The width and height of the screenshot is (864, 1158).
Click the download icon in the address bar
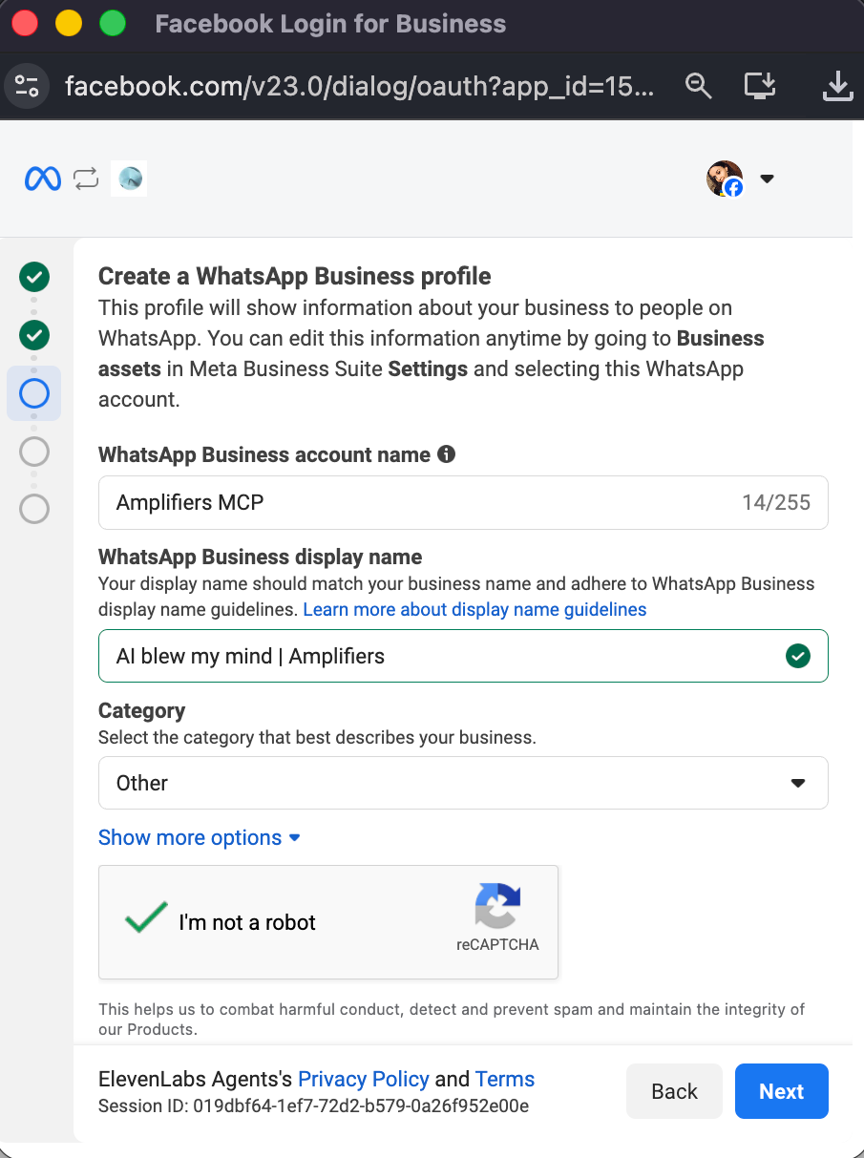[837, 87]
